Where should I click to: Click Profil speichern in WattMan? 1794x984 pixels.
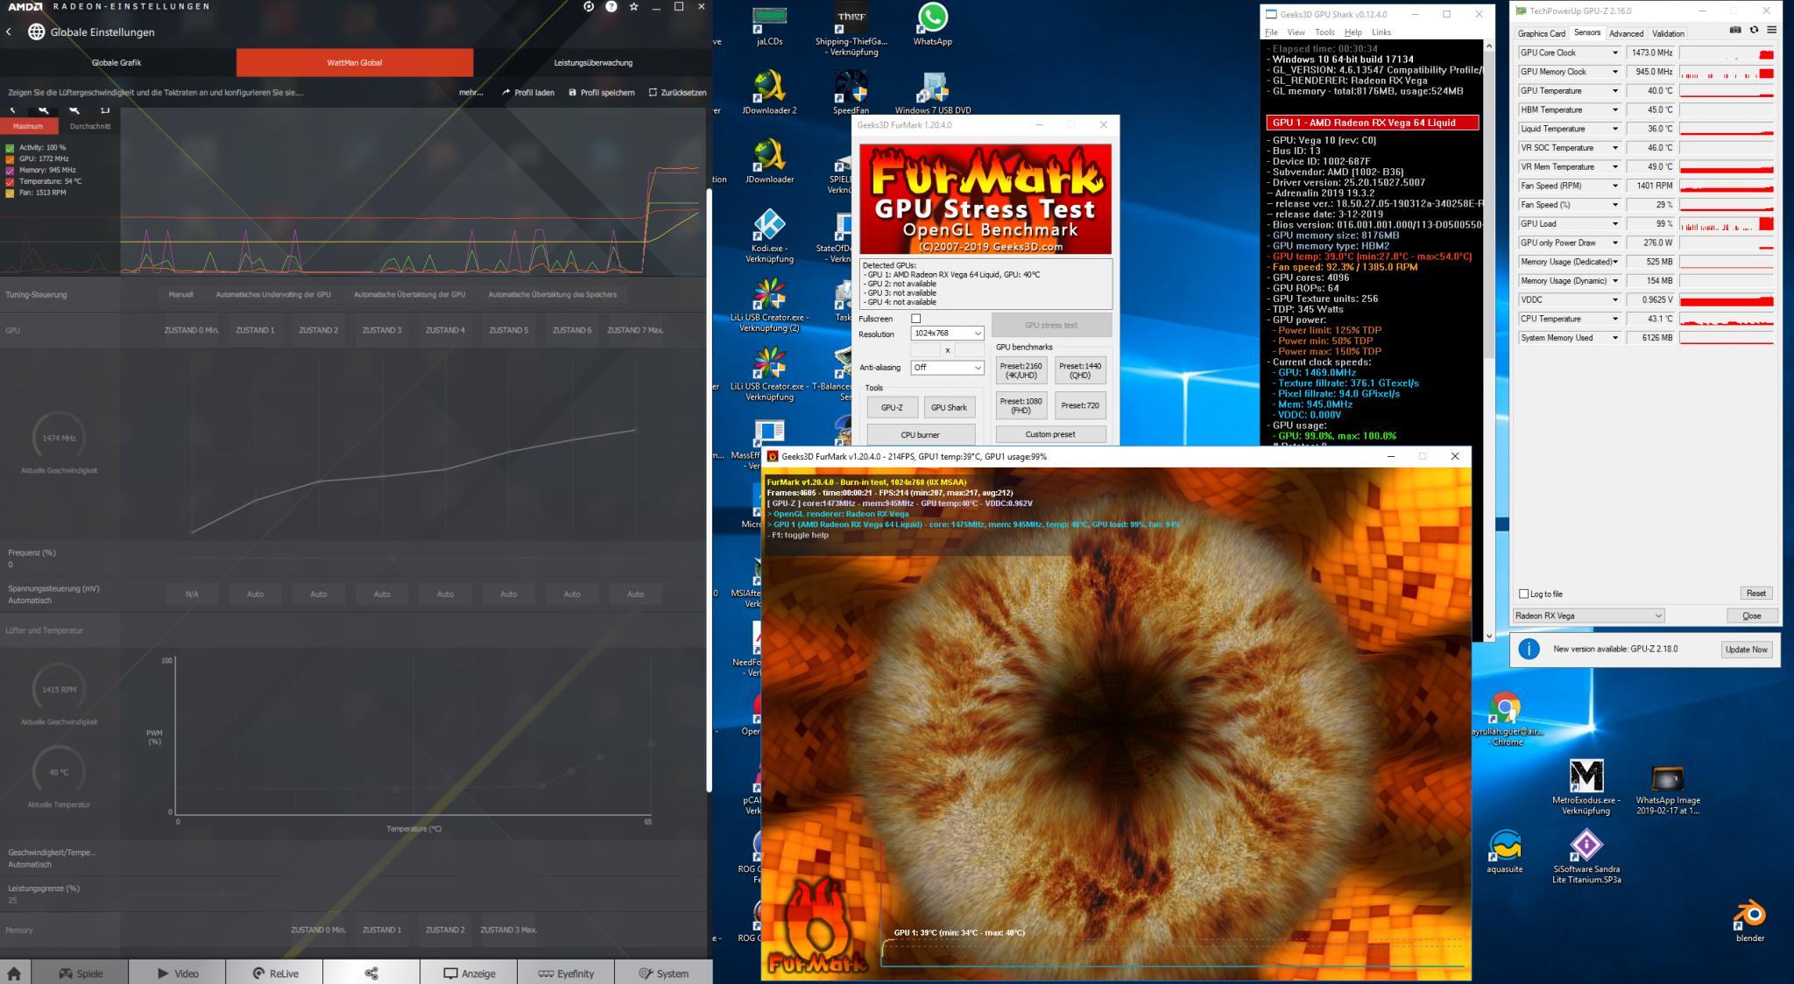pos(602,93)
